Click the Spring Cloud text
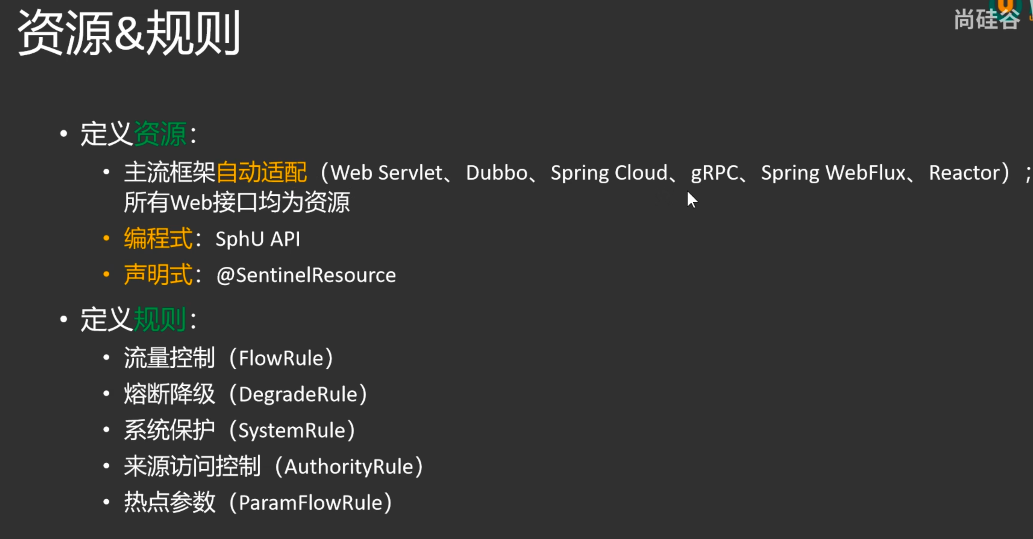 (x=608, y=173)
